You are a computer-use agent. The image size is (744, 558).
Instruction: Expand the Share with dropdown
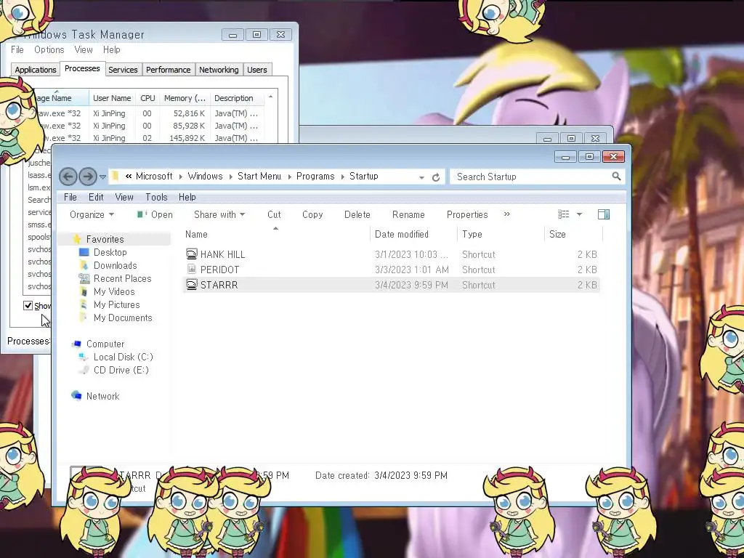[x=219, y=214]
